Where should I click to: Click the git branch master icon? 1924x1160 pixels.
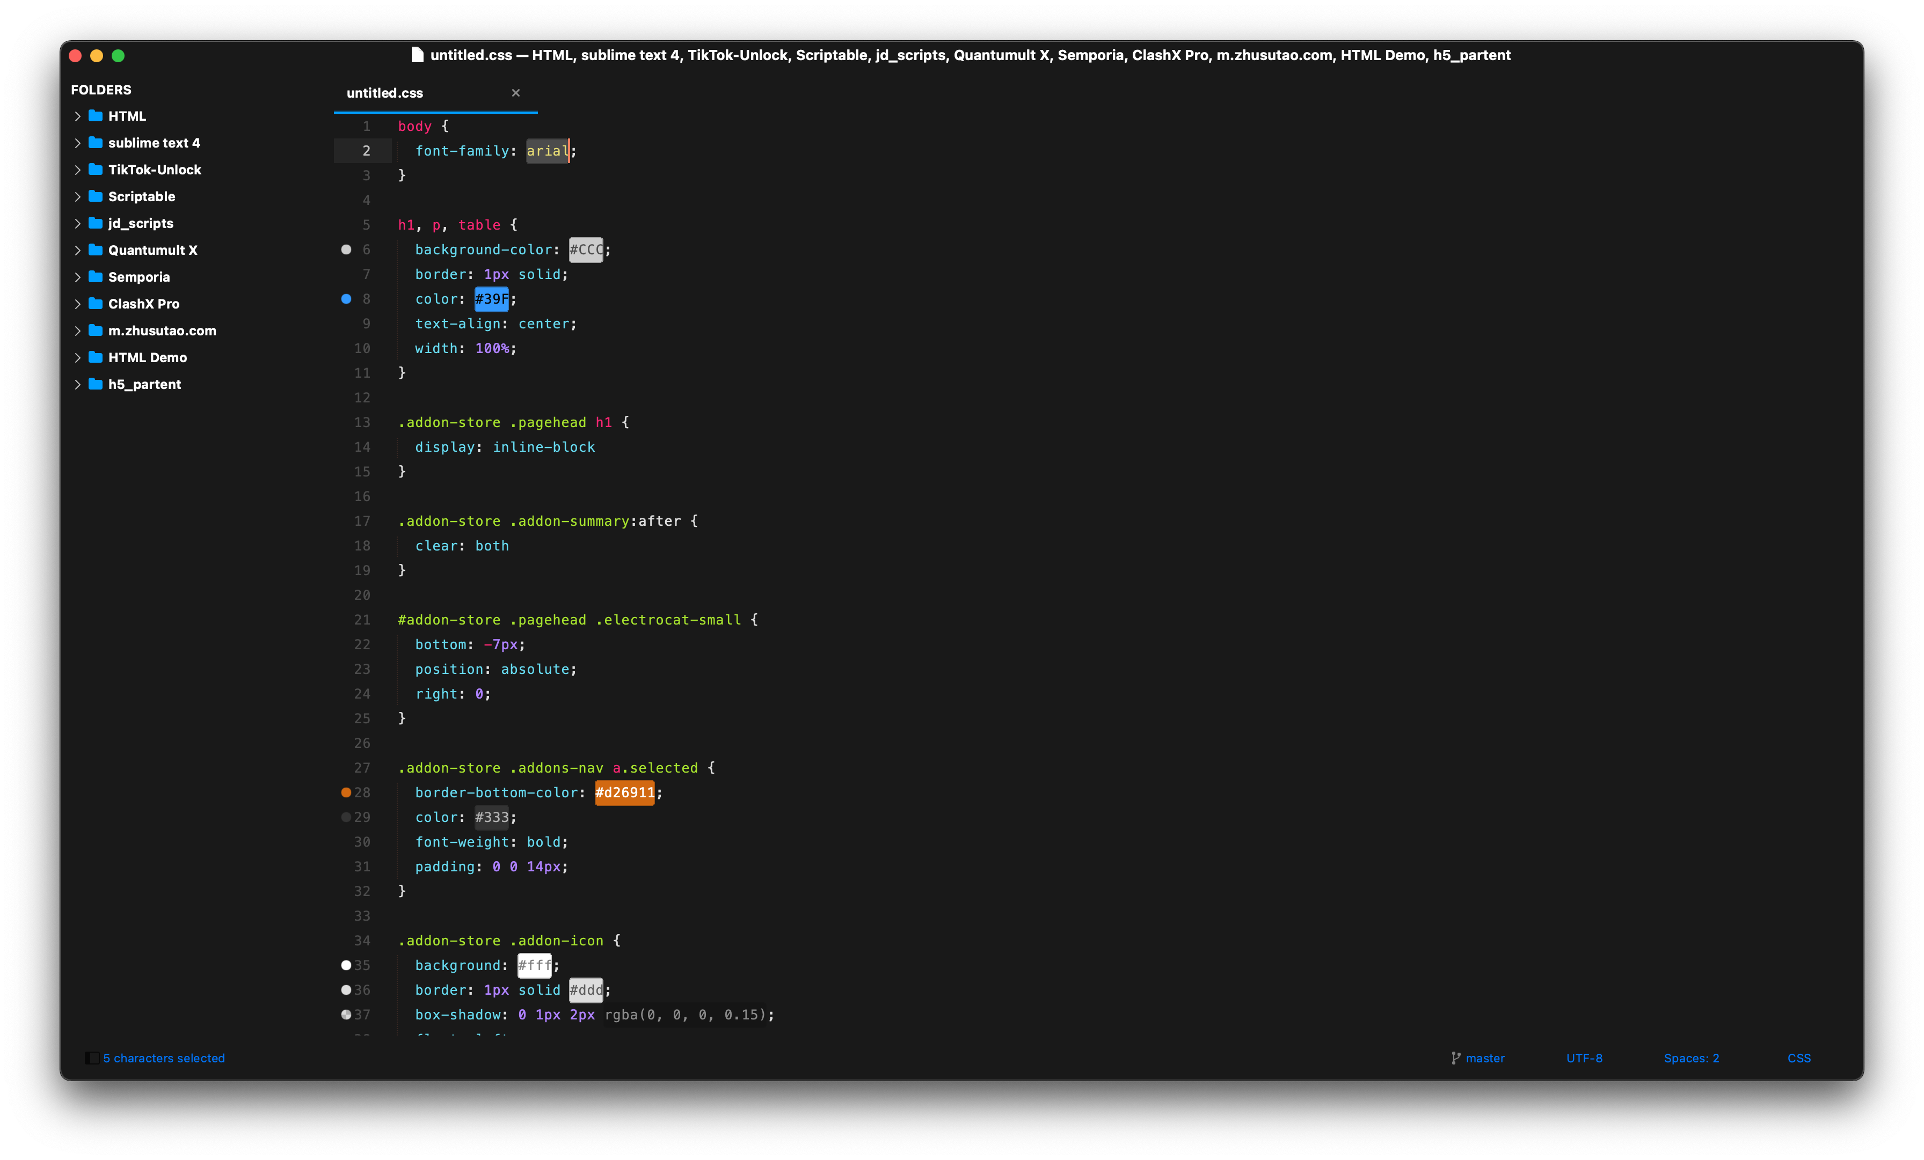pos(1455,1058)
